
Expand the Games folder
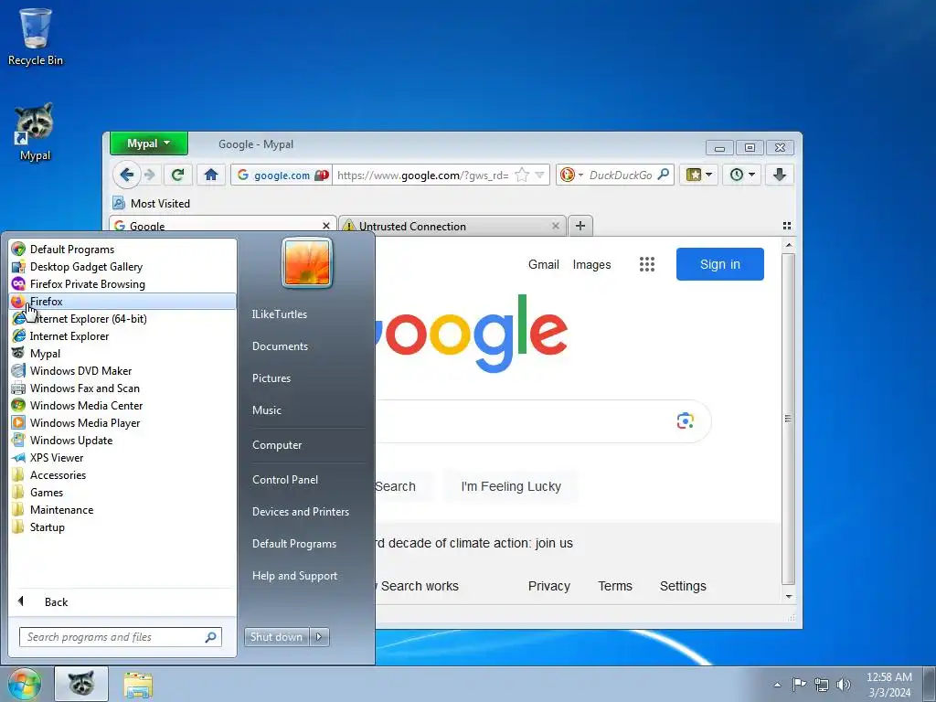(122, 493)
